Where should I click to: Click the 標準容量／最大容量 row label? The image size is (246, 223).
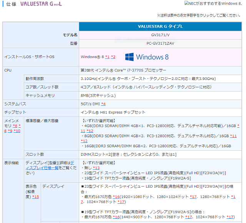click(x=42, y=121)
